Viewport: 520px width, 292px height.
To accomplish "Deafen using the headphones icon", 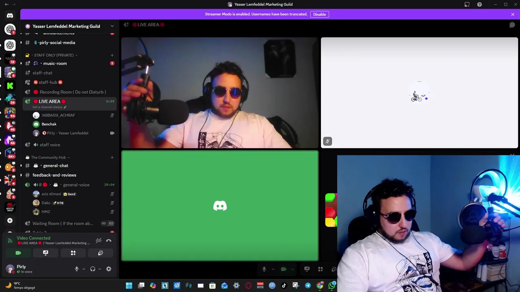I will [x=93, y=269].
